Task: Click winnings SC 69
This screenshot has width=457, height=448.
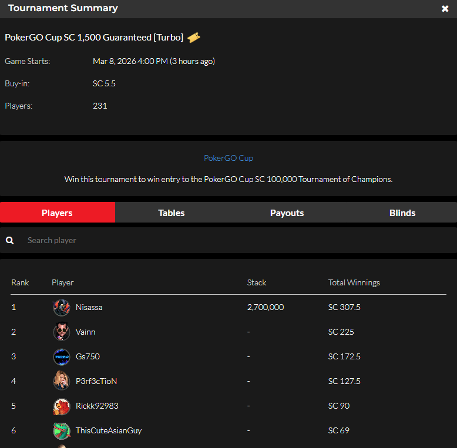Action: (x=339, y=430)
